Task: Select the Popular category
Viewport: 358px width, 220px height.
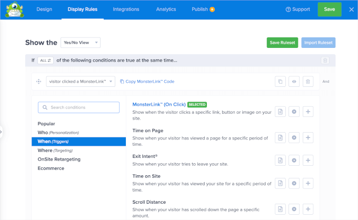Action: pyautogui.click(x=46, y=124)
